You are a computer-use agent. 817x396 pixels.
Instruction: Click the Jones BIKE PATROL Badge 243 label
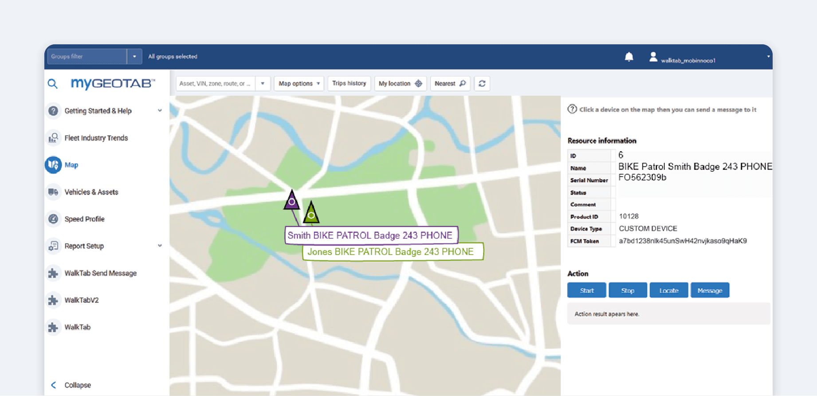point(392,252)
